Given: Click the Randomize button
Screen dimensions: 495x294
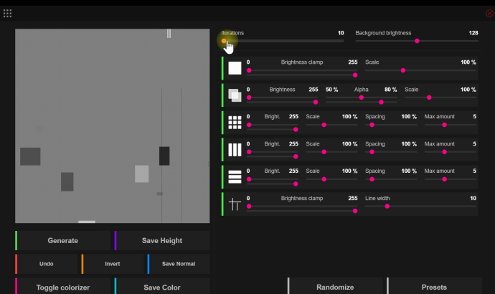Looking at the screenshot, I should pos(336,287).
